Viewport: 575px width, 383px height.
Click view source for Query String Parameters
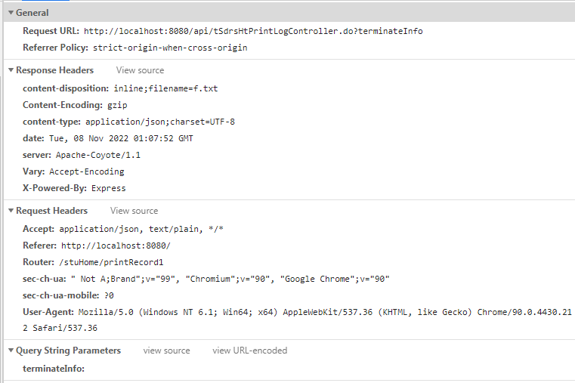point(166,351)
